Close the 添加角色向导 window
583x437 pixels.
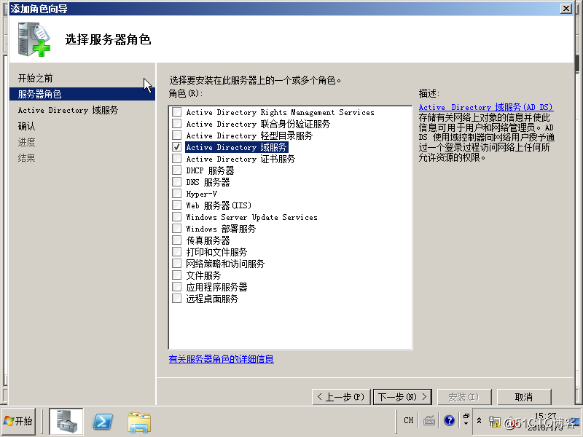[566, 8]
